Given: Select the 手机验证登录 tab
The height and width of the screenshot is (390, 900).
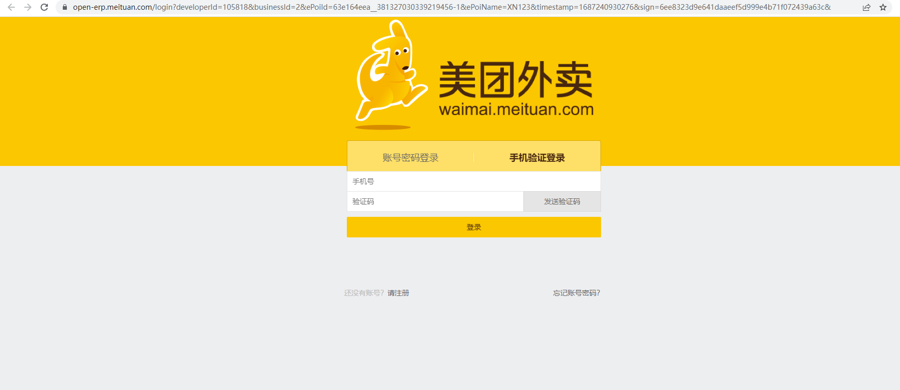Looking at the screenshot, I should tap(537, 158).
